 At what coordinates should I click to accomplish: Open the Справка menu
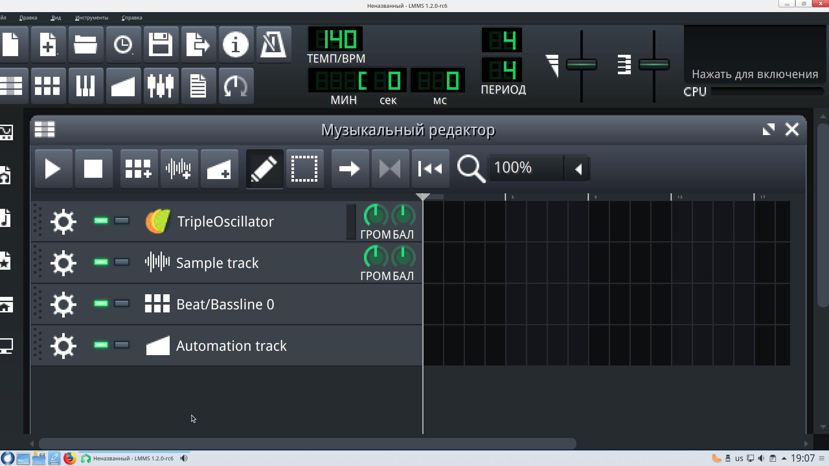[x=132, y=18]
